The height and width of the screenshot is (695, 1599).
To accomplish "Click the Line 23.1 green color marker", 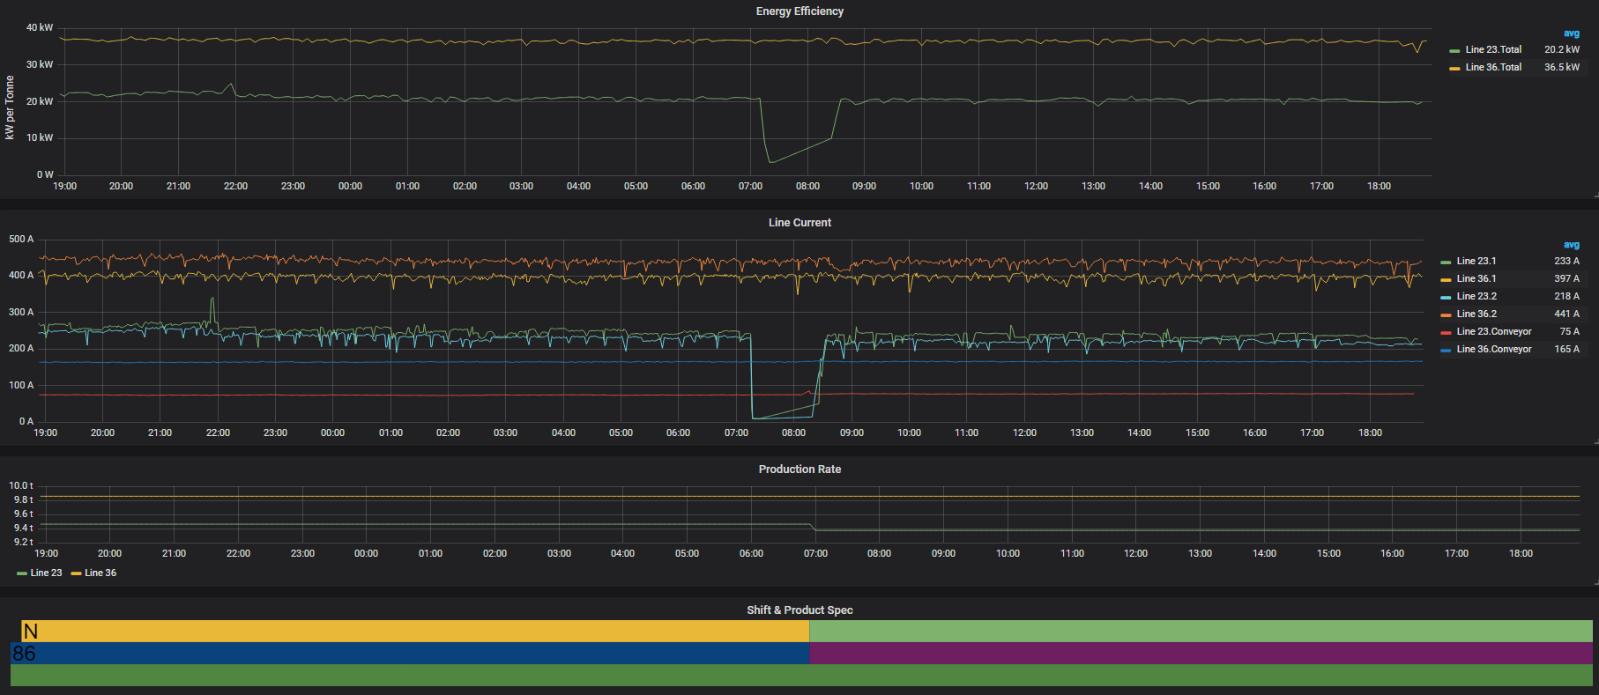I will pos(1446,262).
